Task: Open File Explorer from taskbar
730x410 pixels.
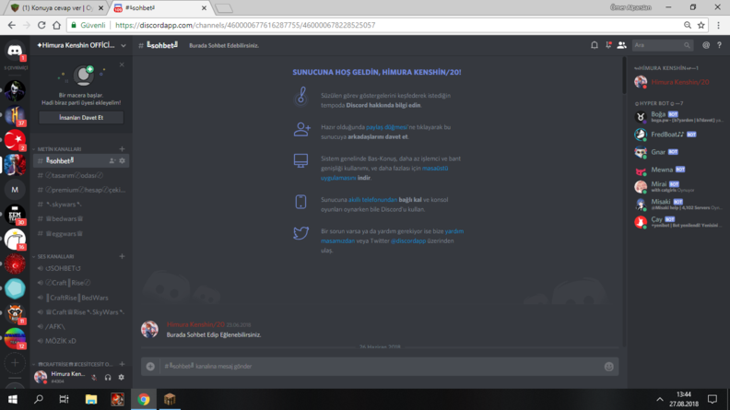Action: pos(90,399)
